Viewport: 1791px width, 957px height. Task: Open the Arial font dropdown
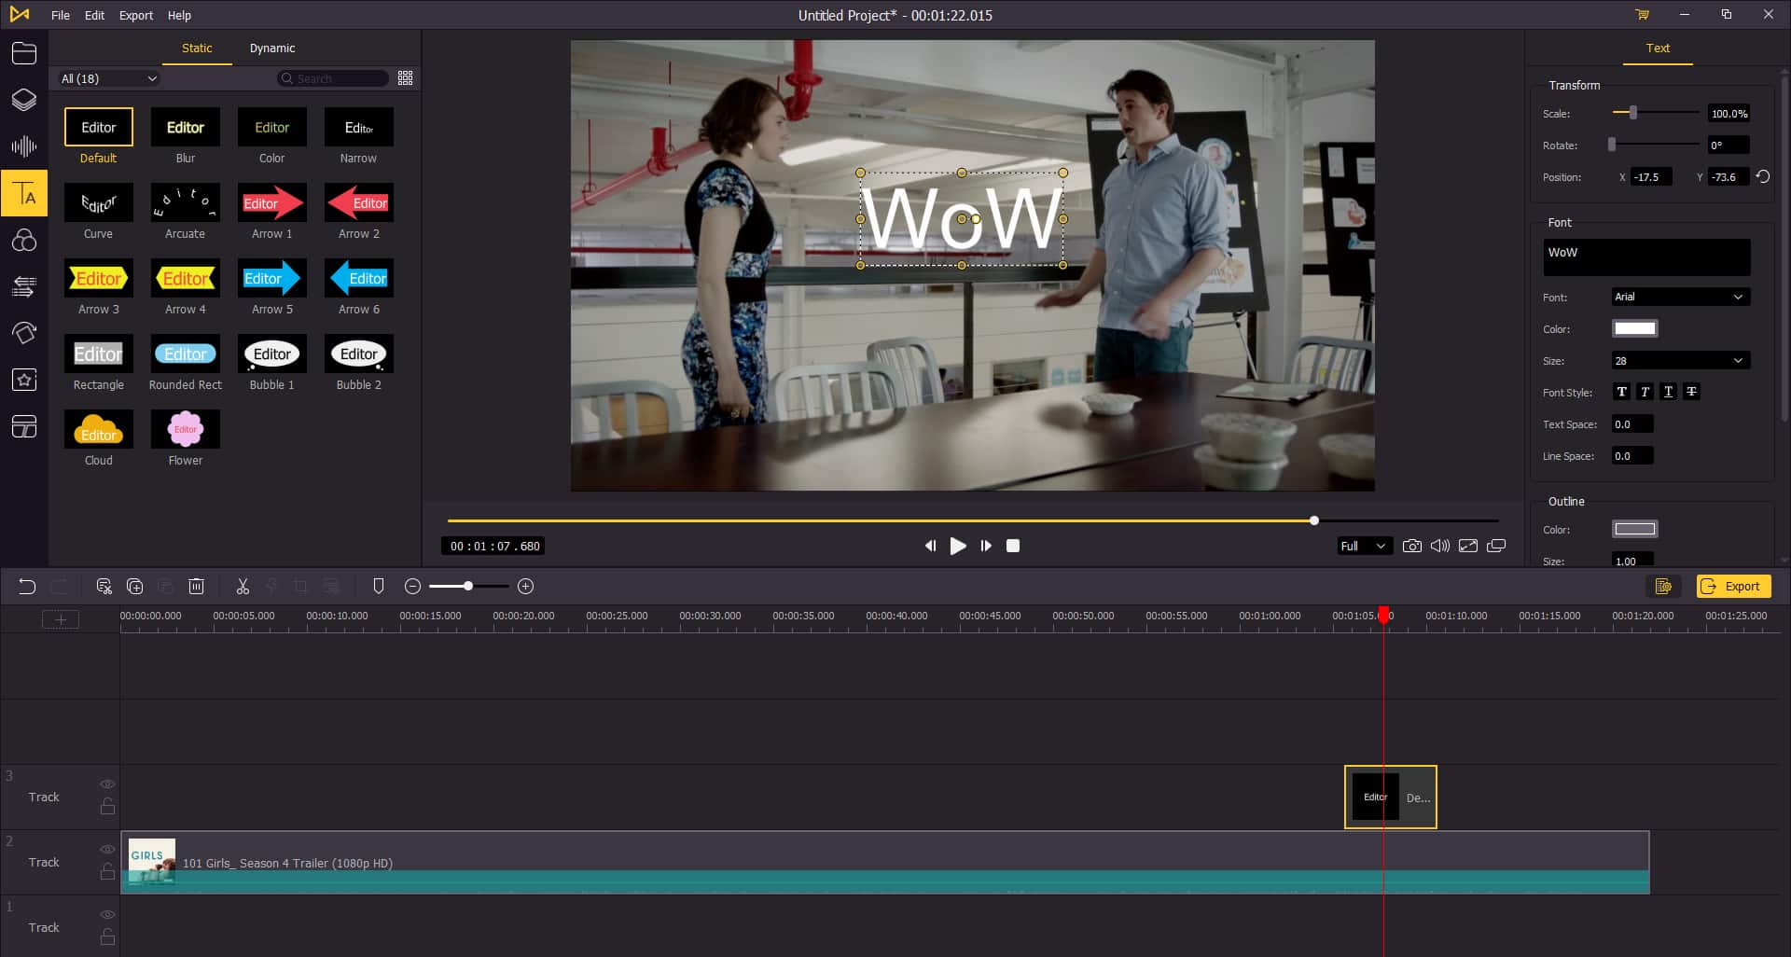(1680, 297)
